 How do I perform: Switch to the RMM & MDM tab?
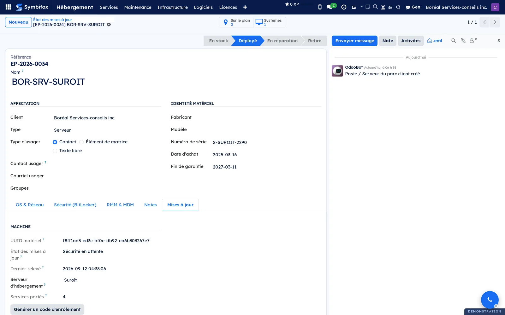[120, 205]
